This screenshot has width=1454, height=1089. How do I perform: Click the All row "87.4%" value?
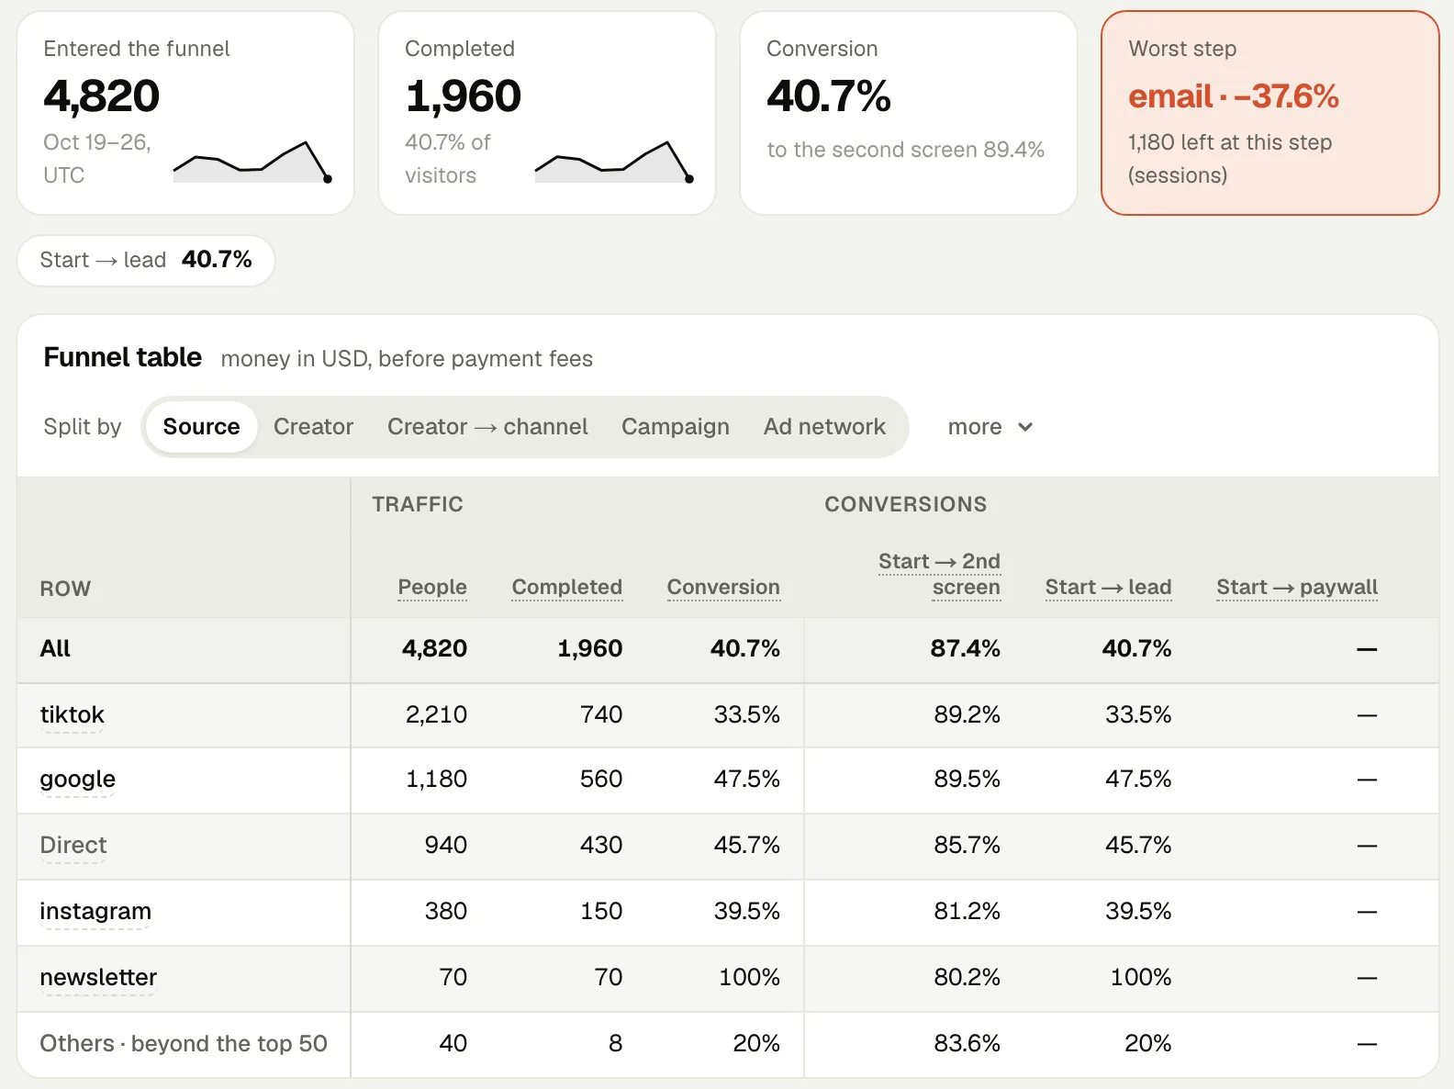(966, 648)
